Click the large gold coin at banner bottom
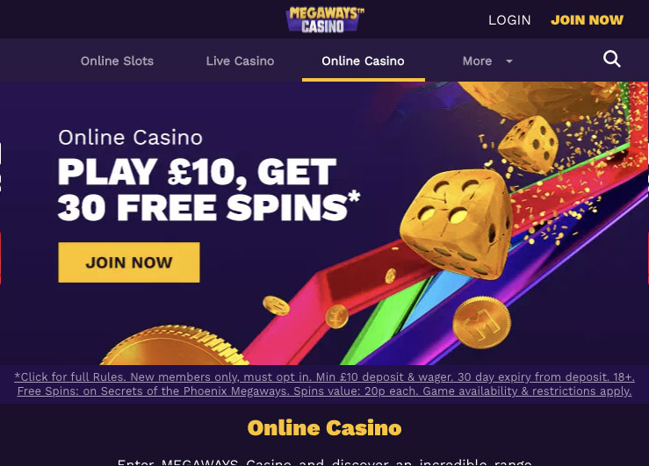The height and width of the screenshot is (466, 649). pyautogui.click(x=174, y=345)
